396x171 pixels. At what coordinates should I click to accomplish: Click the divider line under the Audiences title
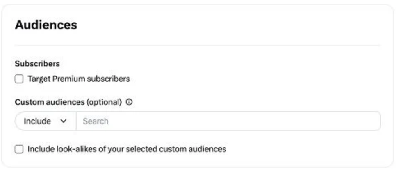click(197, 46)
